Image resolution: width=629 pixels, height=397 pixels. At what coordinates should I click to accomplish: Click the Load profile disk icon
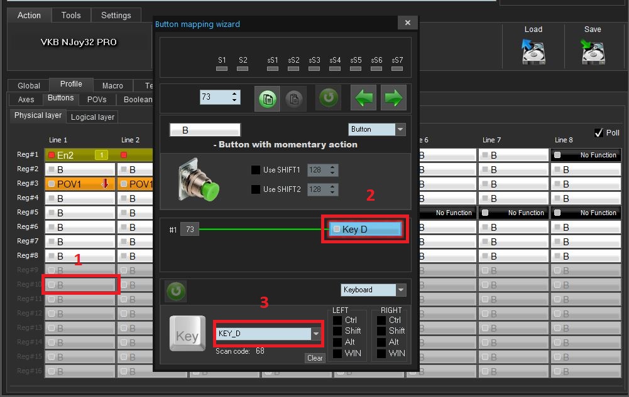coord(533,51)
